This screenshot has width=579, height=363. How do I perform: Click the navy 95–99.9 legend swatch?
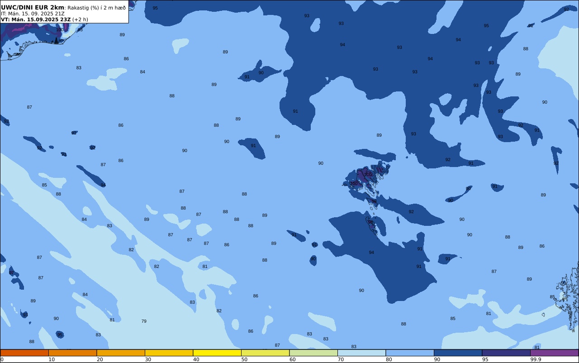coord(506,353)
